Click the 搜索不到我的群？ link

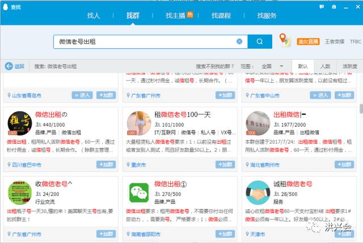215,66
